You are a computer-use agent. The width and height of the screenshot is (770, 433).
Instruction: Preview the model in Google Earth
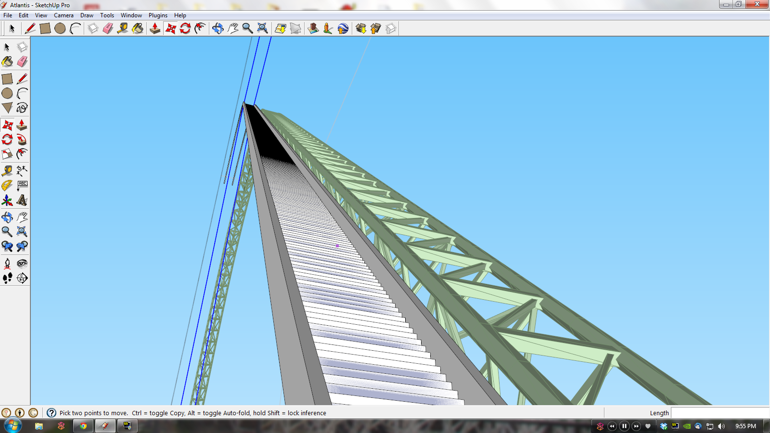(343, 28)
